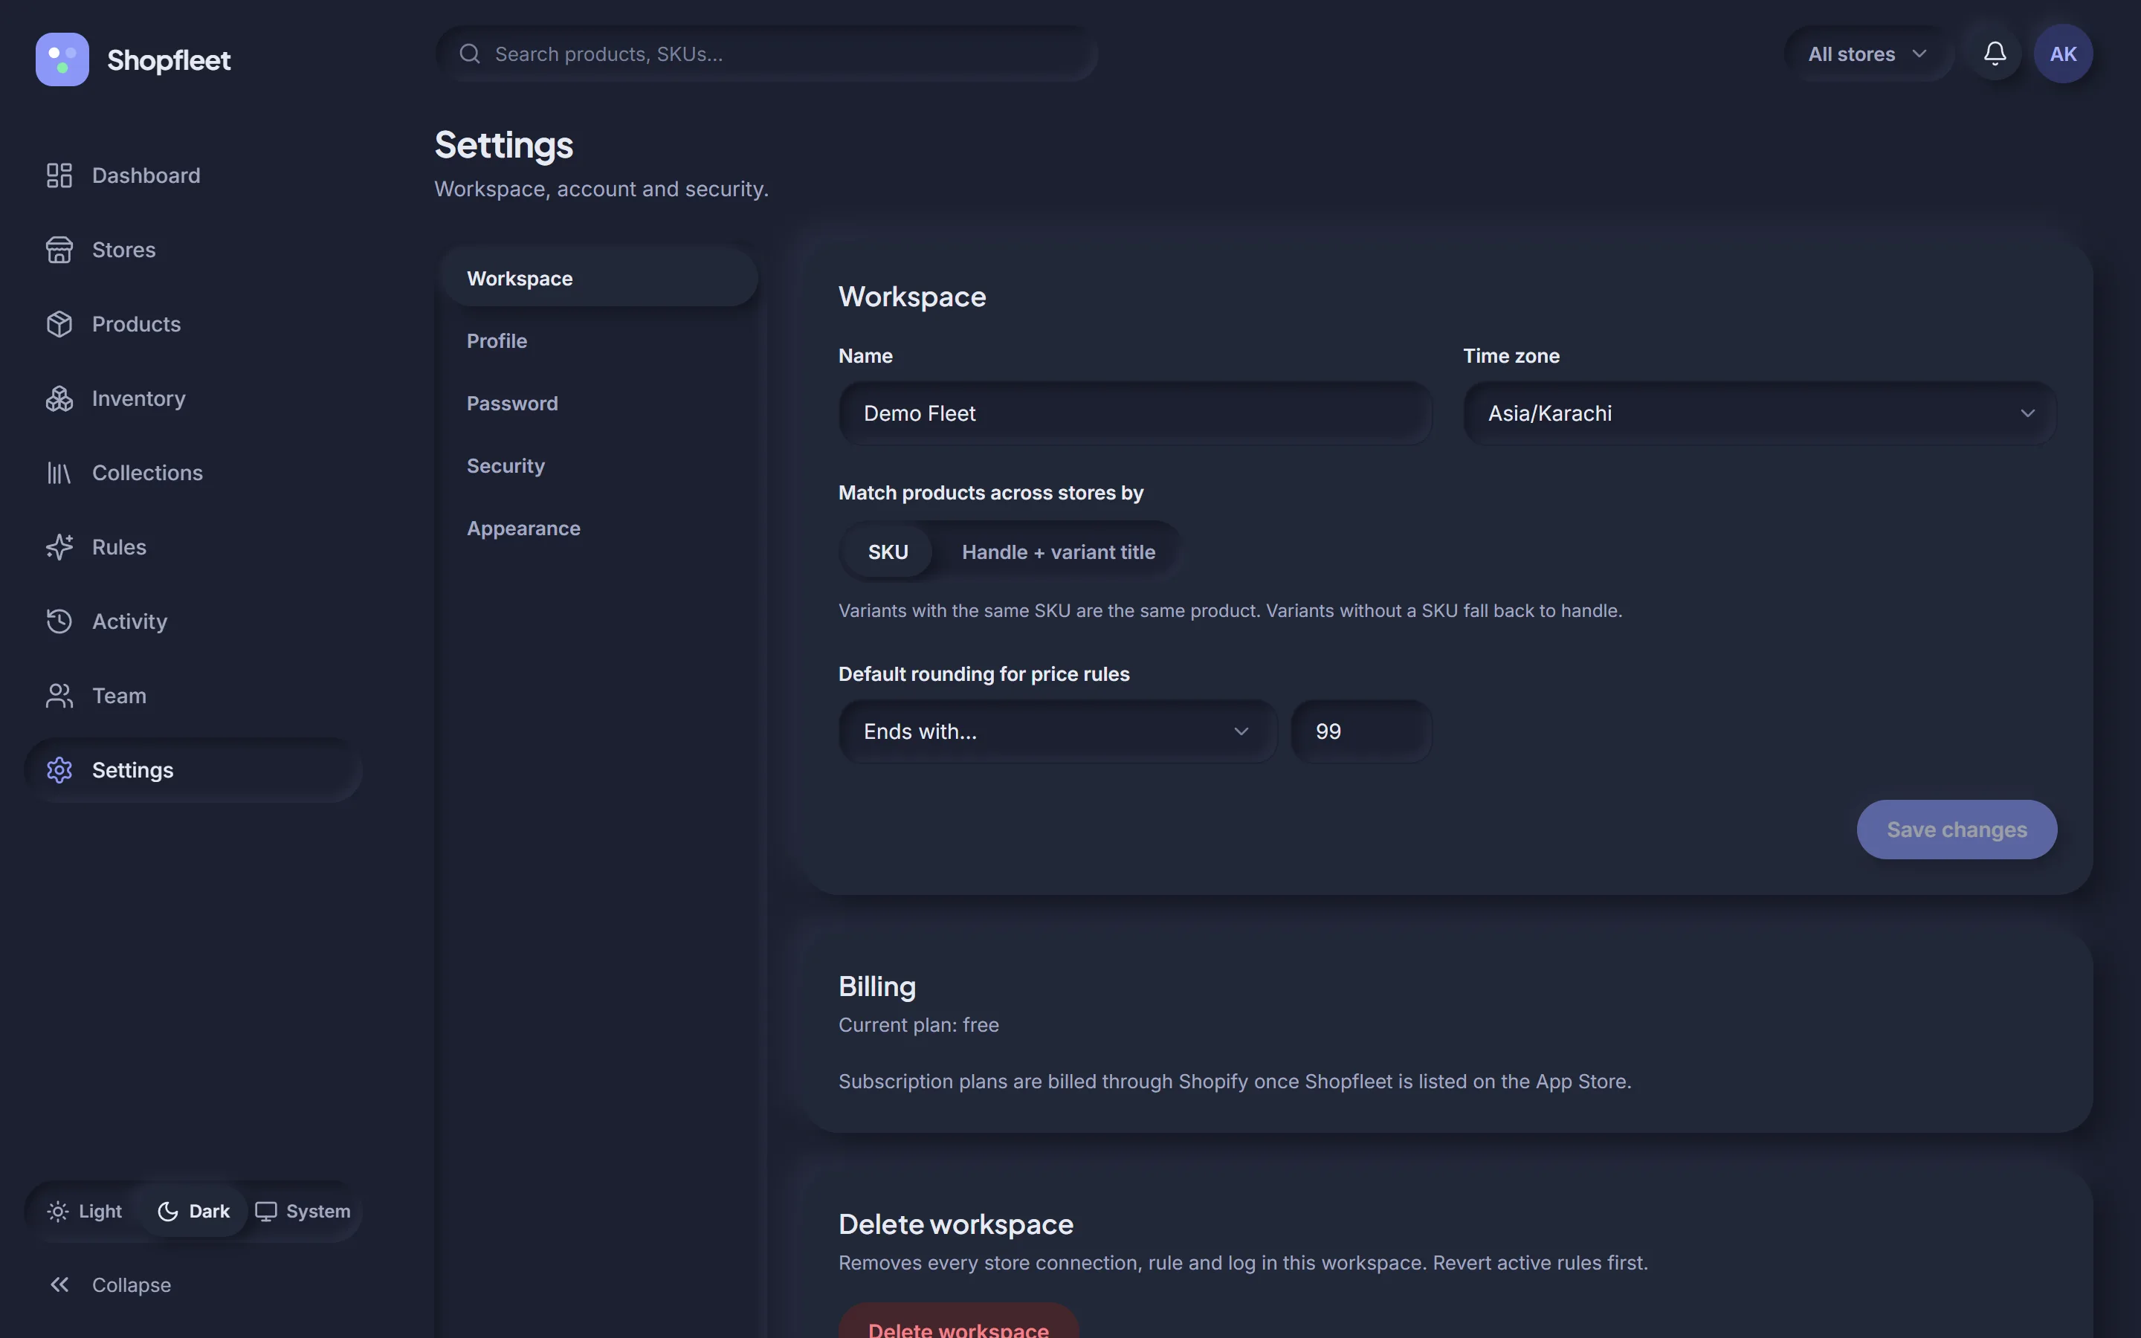The height and width of the screenshot is (1338, 2141).
Task: Go to Stores in the sidebar
Action: click(x=193, y=250)
